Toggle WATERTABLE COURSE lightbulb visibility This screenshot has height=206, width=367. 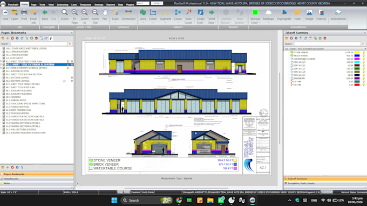[364, 59]
